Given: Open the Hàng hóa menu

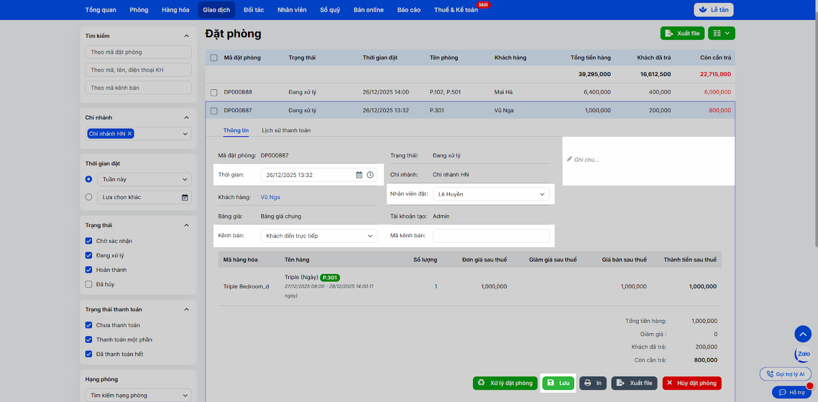Looking at the screenshot, I should (175, 10).
